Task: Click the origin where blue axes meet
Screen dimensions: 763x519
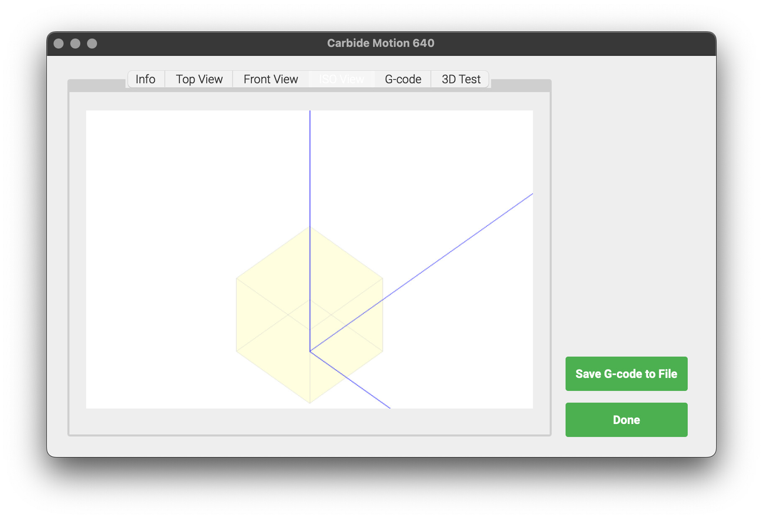Action: click(x=310, y=351)
